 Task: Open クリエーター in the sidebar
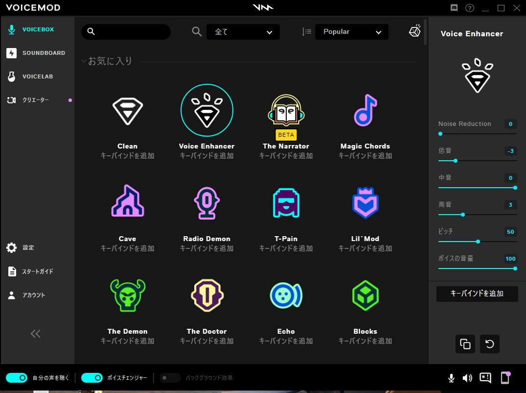pyautogui.click(x=37, y=100)
